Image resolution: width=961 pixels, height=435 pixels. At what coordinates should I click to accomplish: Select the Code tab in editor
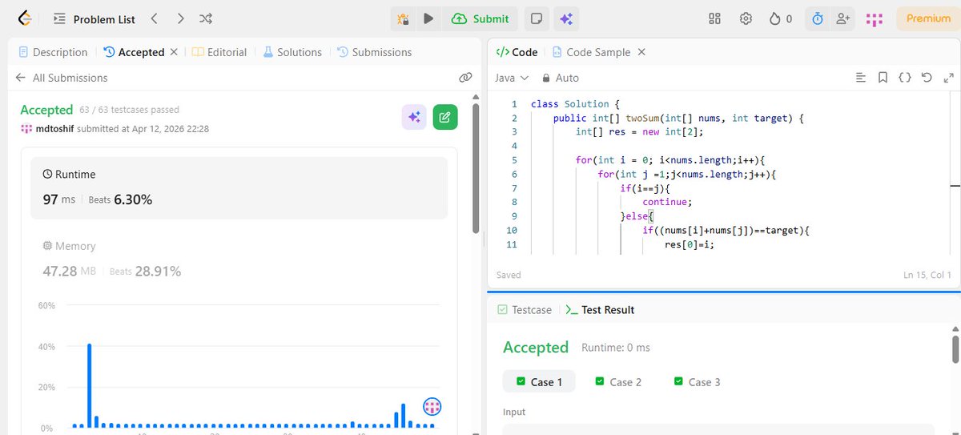coord(517,52)
